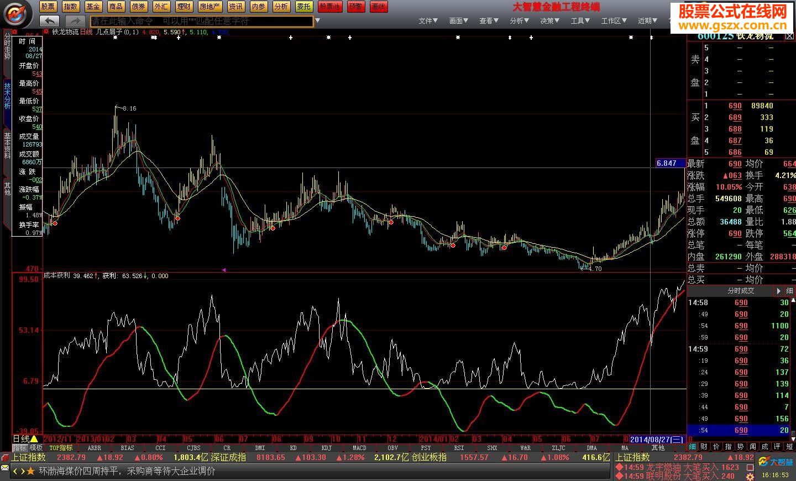Switch to the 技术分析 side tab

[x=7, y=96]
